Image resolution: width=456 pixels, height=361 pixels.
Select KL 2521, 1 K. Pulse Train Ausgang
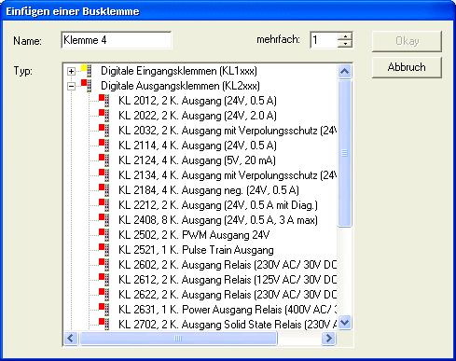[x=196, y=250]
